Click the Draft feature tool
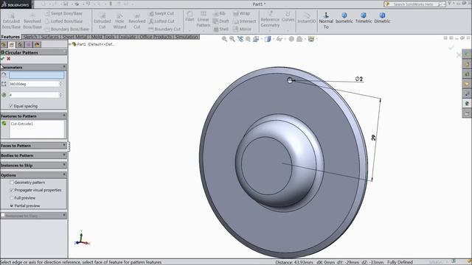 [221, 21]
